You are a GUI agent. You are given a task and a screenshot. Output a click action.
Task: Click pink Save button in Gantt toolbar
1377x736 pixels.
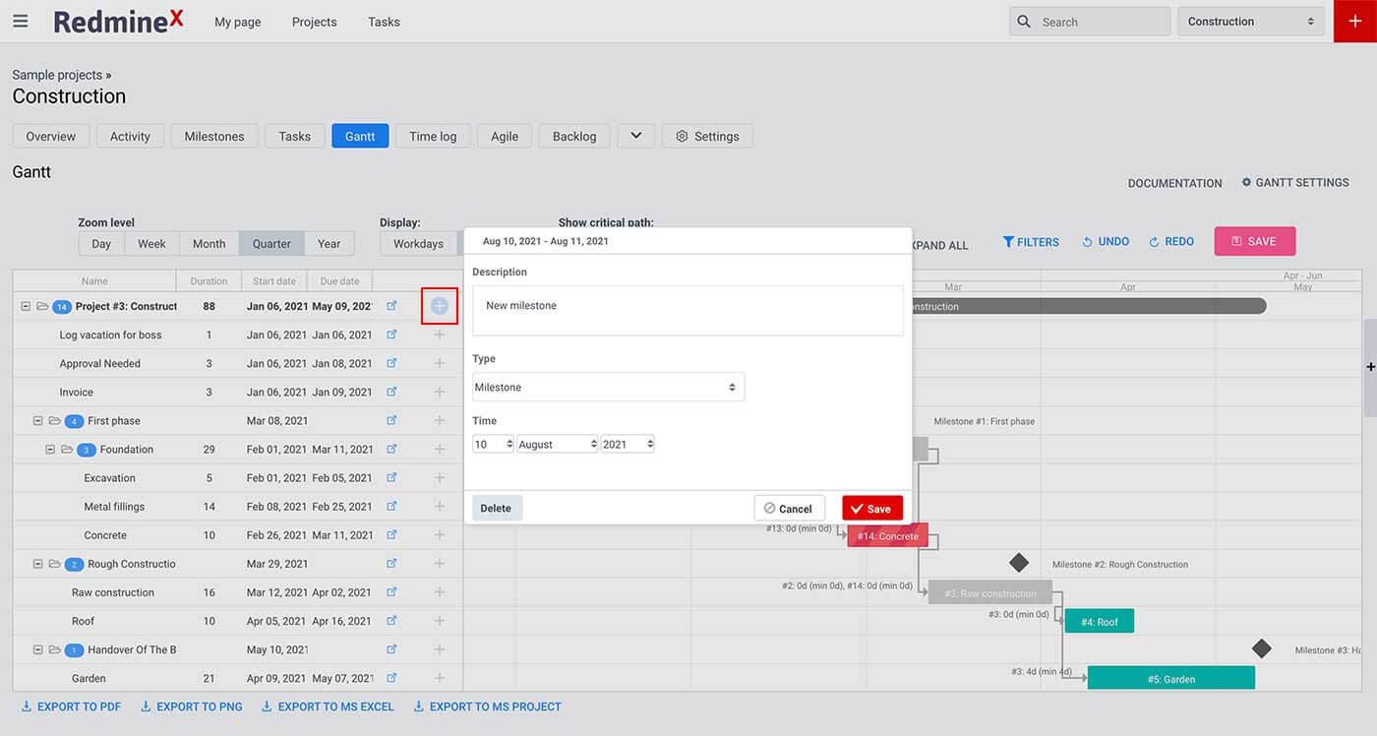(1254, 241)
